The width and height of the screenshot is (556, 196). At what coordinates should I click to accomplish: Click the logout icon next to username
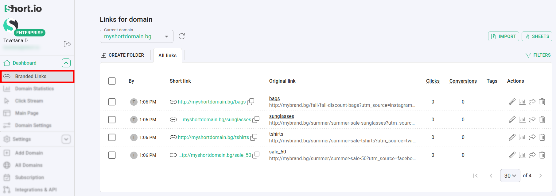67,44
